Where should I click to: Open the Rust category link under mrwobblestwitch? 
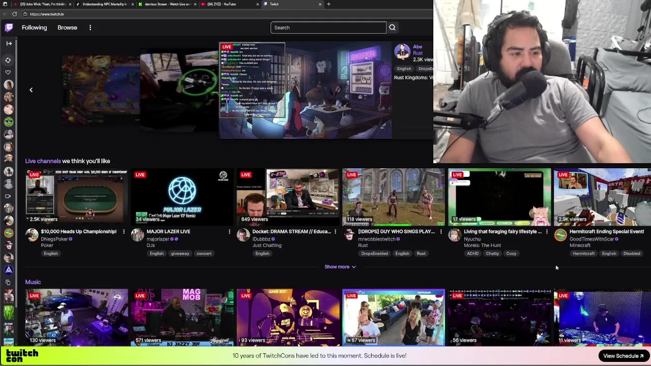click(x=363, y=246)
